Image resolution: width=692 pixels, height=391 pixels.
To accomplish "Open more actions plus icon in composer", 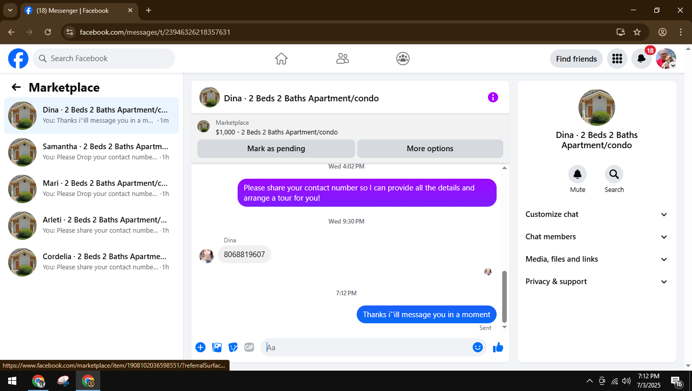I will tap(200, 347).
